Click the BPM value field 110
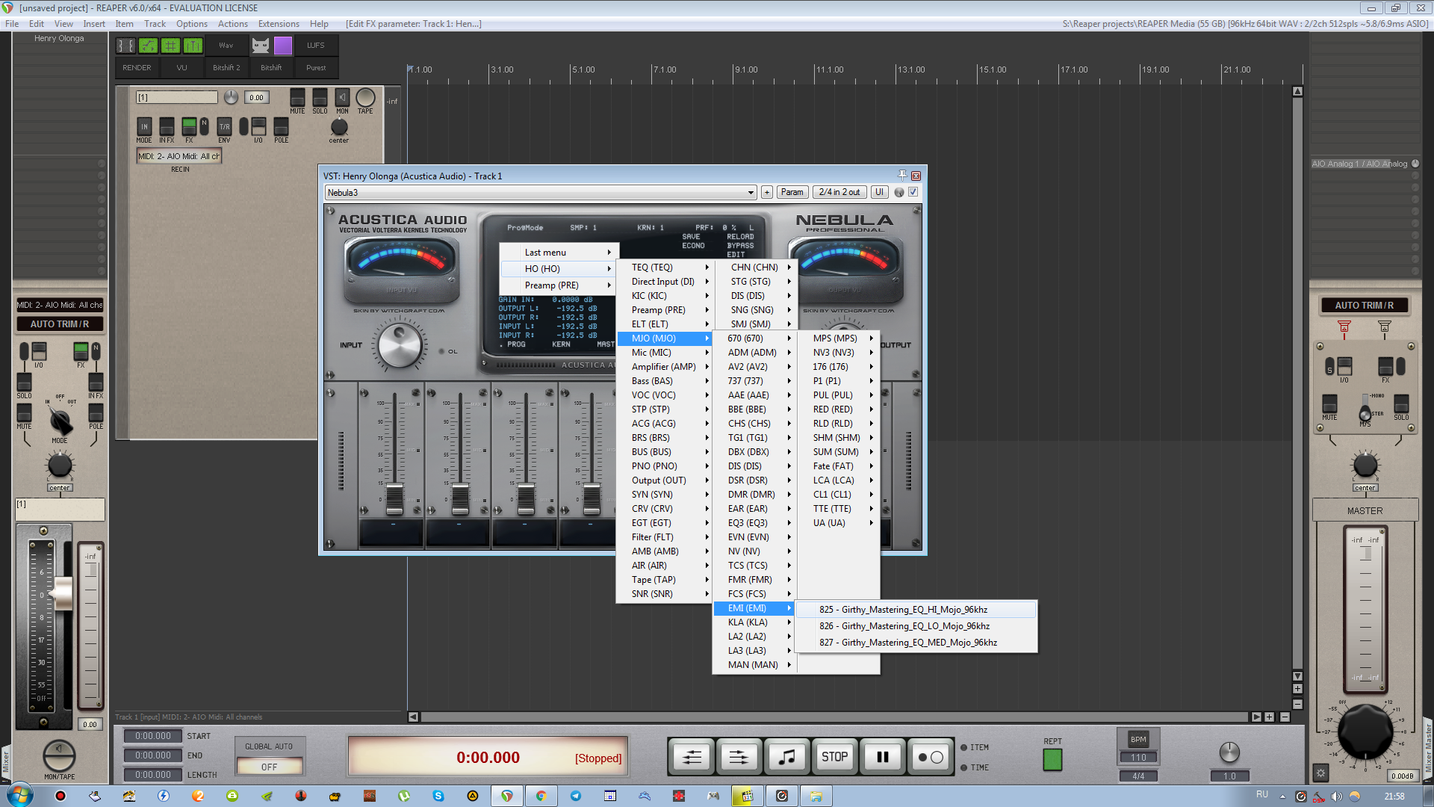The image size is (1434, 807). 1138,757
